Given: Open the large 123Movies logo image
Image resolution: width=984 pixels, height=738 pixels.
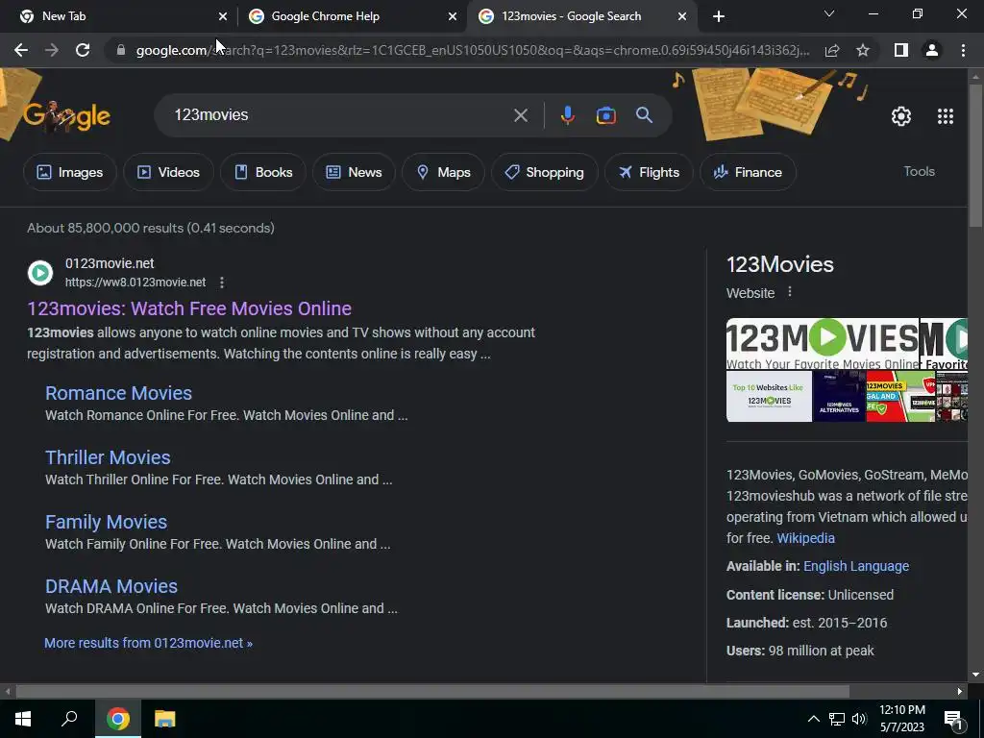Looking at the screenshot, I should pyautogui.click(x=823, y=344).
